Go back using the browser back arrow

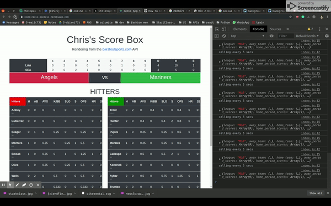pos(4,17)
